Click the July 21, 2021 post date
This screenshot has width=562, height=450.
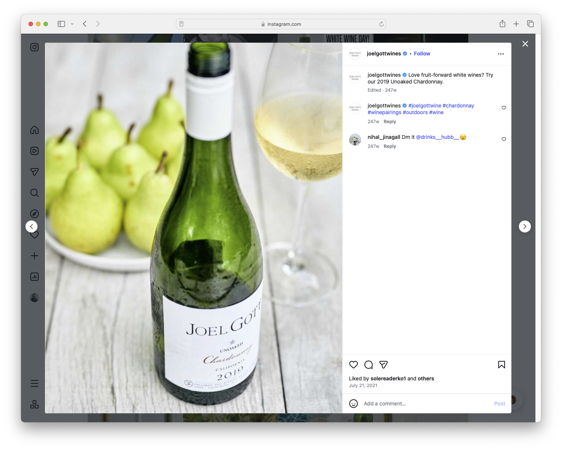(x=363, y=386)
